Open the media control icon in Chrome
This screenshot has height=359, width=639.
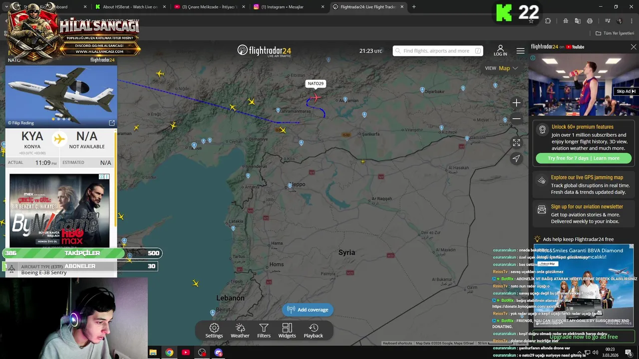click(608, 21)
